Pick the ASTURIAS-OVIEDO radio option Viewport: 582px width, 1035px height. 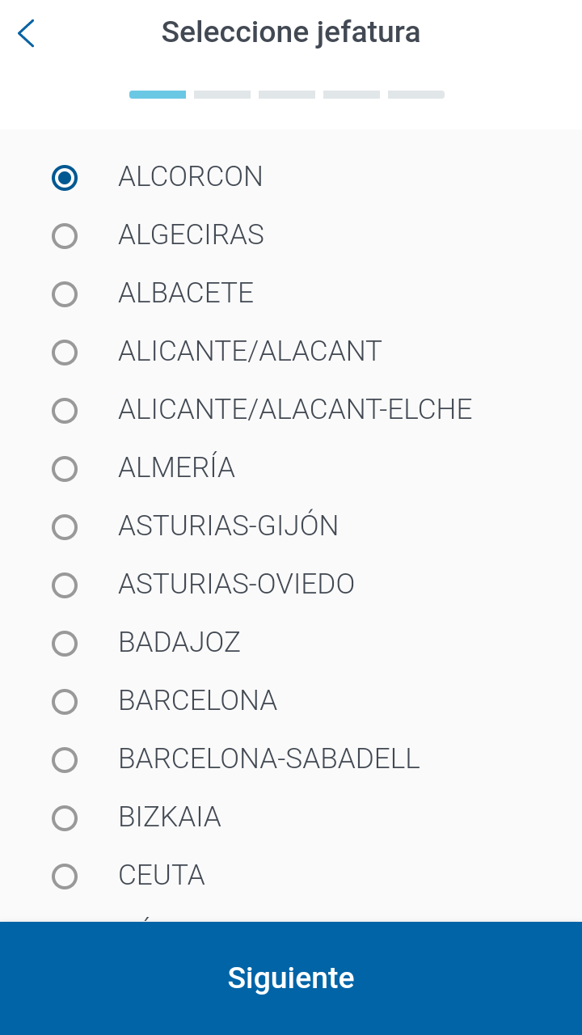65,585
